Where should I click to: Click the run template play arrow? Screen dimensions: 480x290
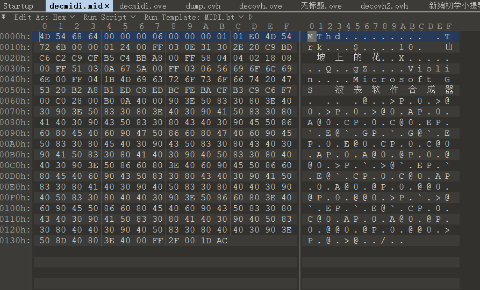tap(252, 17)
